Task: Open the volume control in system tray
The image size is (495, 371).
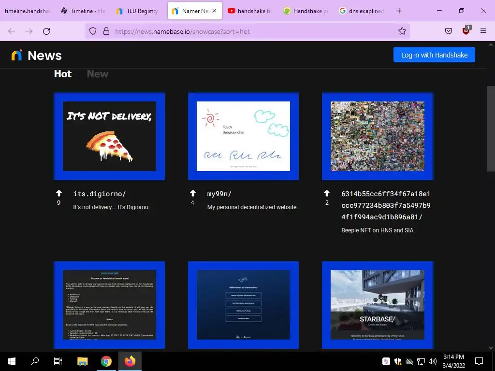Action: (433, 361)
